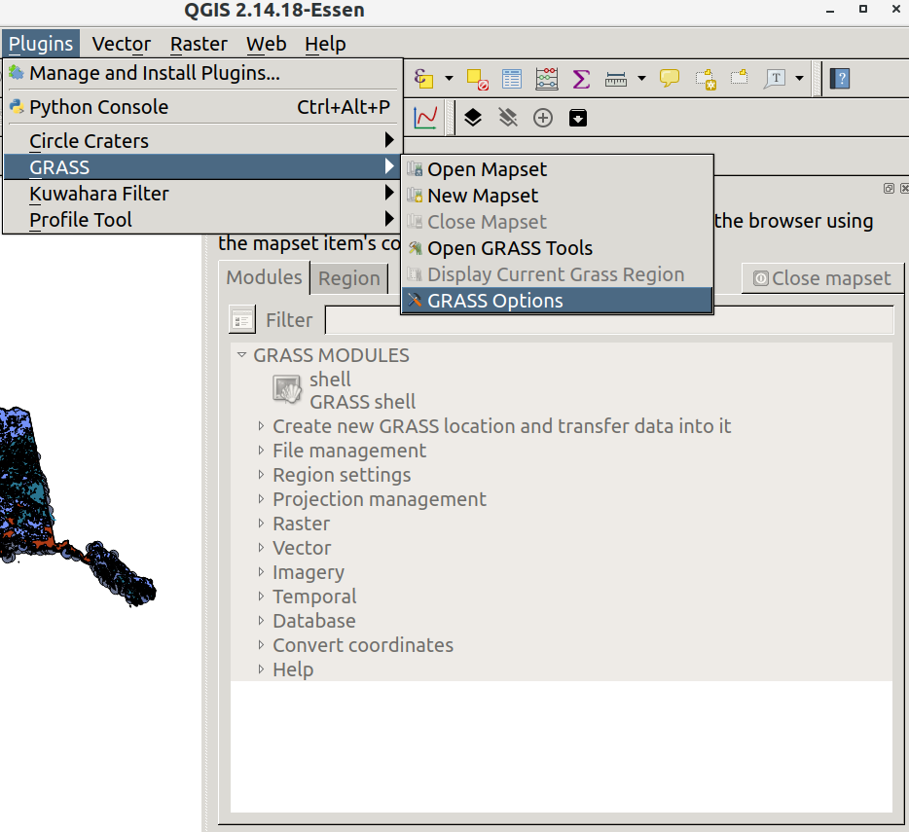Viewport: 909px width, 832px height.
Task: Switch to the Modules tab
Action: pos(264,277)
